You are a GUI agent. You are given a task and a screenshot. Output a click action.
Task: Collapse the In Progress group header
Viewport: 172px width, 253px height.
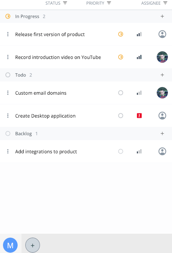tap(86, 16)
